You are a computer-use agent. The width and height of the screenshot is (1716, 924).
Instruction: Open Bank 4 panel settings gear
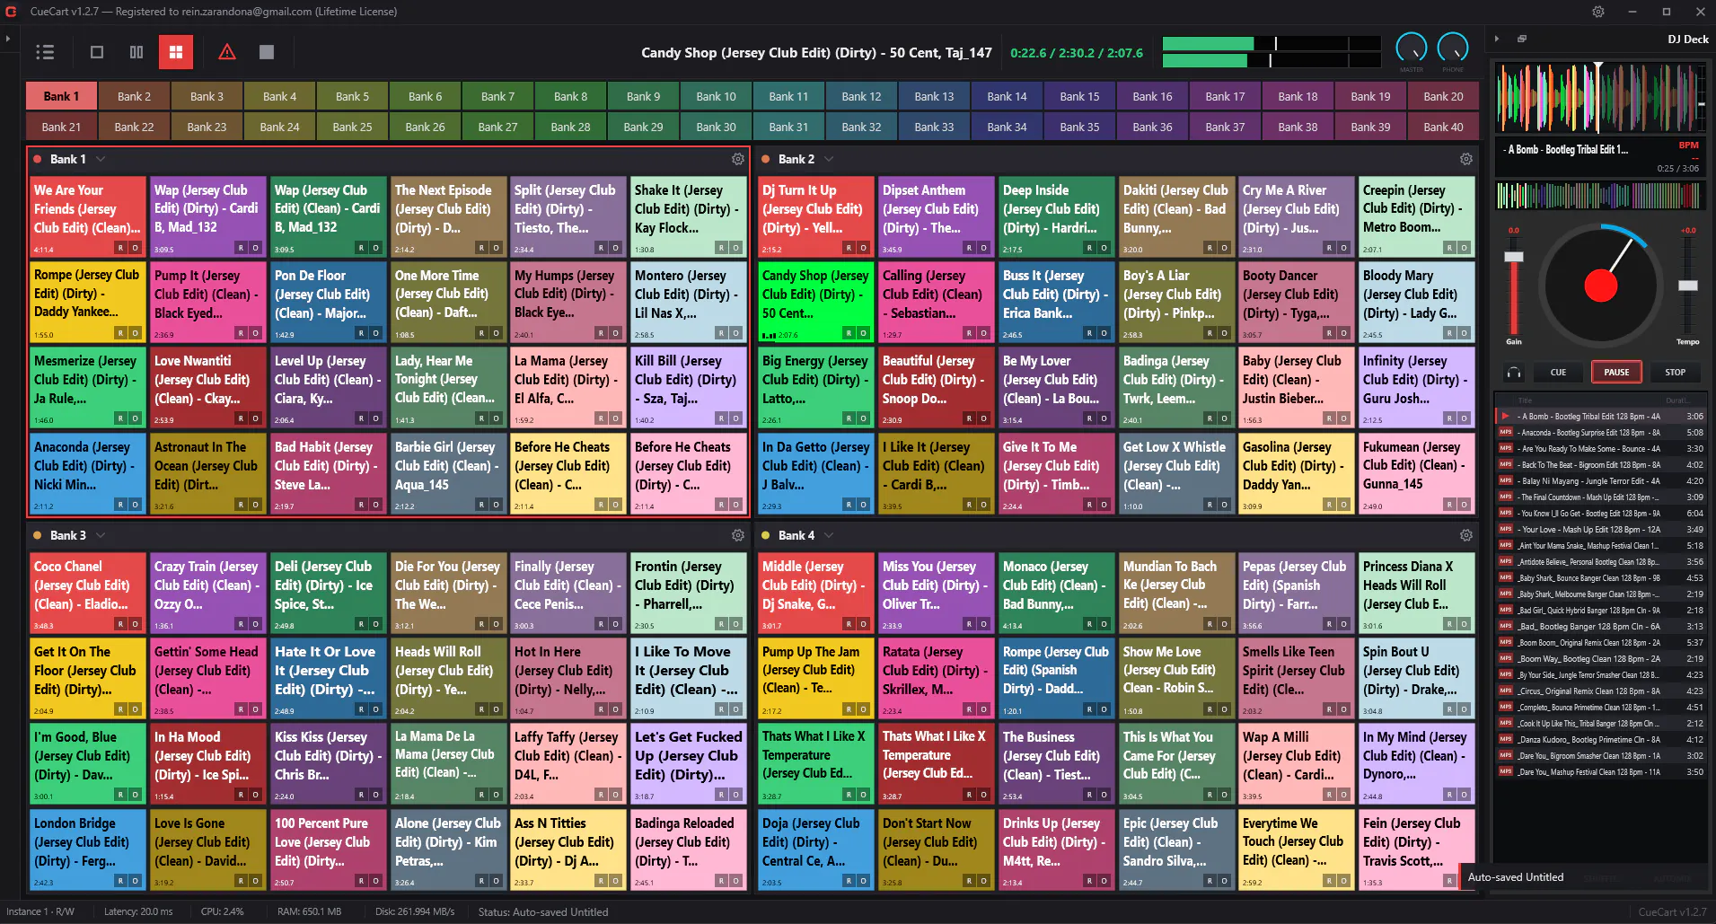coord(1466,535)
